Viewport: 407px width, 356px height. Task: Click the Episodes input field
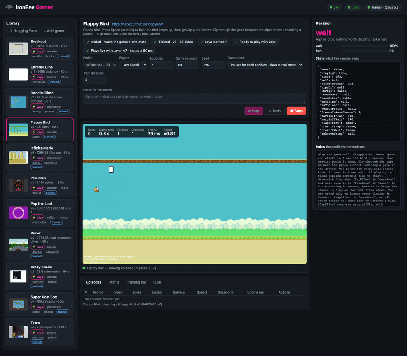[161, 65]
